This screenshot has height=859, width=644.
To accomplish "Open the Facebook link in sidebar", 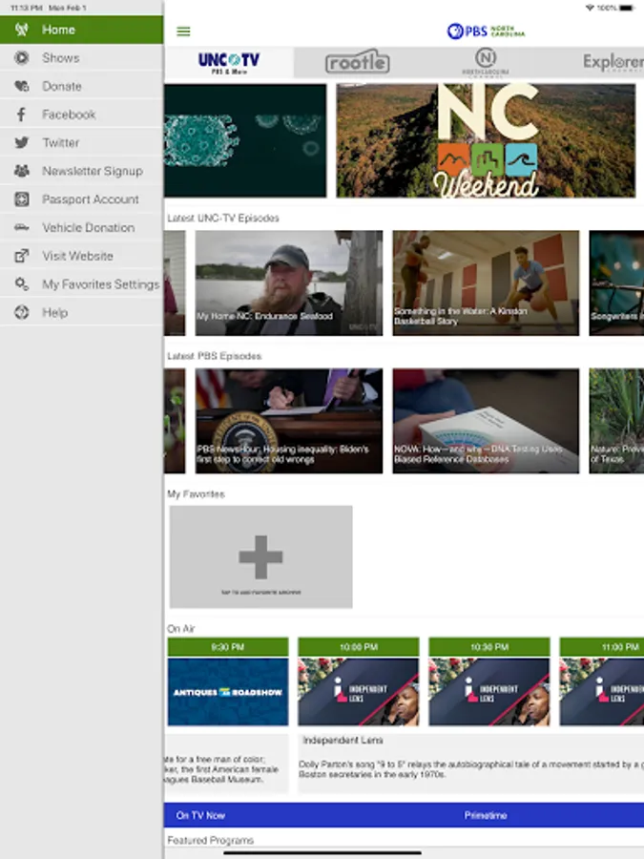I will tap(82, 115).
